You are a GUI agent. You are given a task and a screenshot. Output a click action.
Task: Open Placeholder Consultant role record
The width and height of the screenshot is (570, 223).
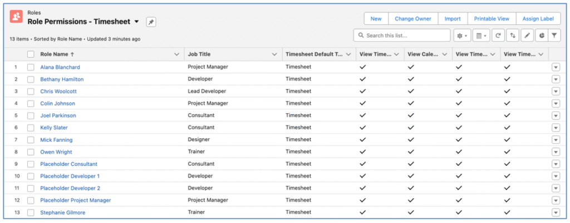tap(68, 164)
